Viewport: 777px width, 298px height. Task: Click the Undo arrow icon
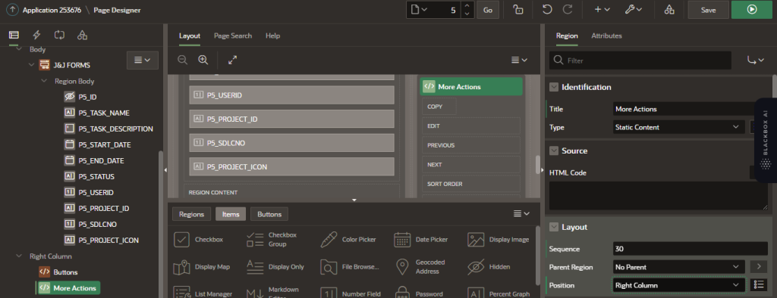[x=547, y=9]
